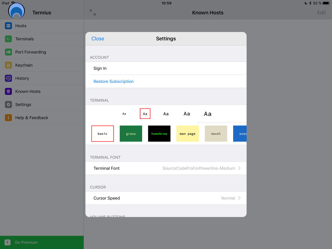Screen dimensions: 332x249
Task: Tap the Normal cursor speed value
Action: tap(228, 198)
